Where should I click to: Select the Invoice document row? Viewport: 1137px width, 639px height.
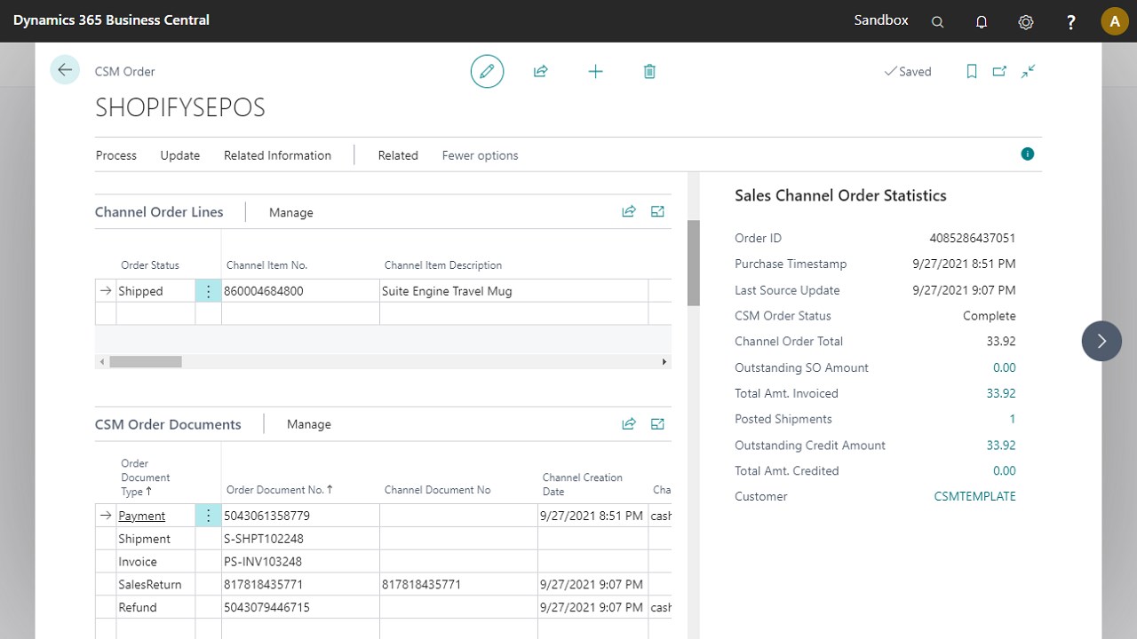tap(383, 562)
